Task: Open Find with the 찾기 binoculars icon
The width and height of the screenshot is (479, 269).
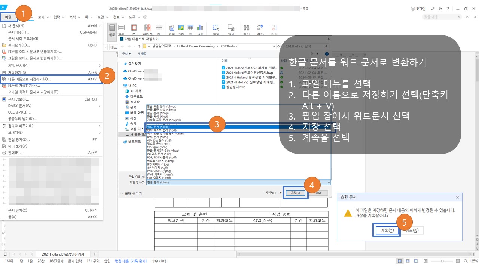Action: [246, 27]
